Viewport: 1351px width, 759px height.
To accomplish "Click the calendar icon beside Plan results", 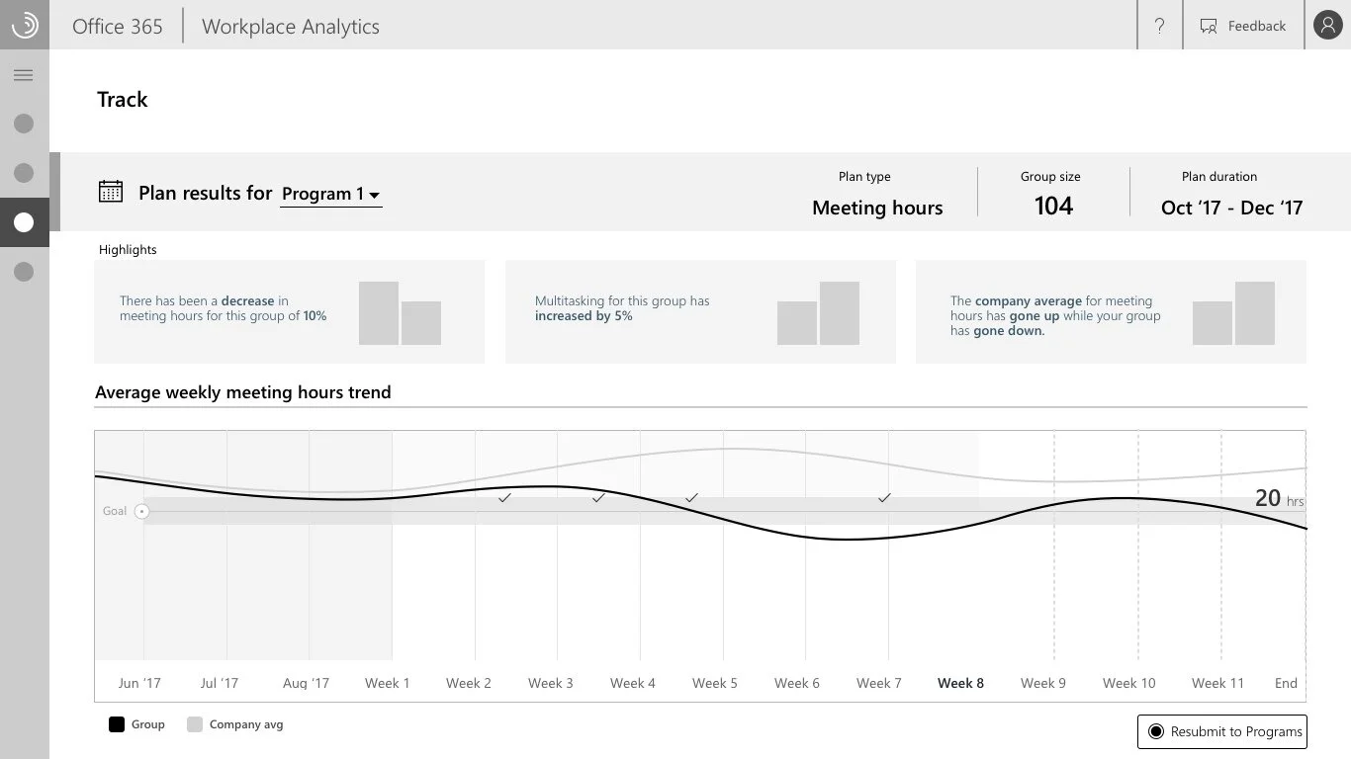I will 112,192.
